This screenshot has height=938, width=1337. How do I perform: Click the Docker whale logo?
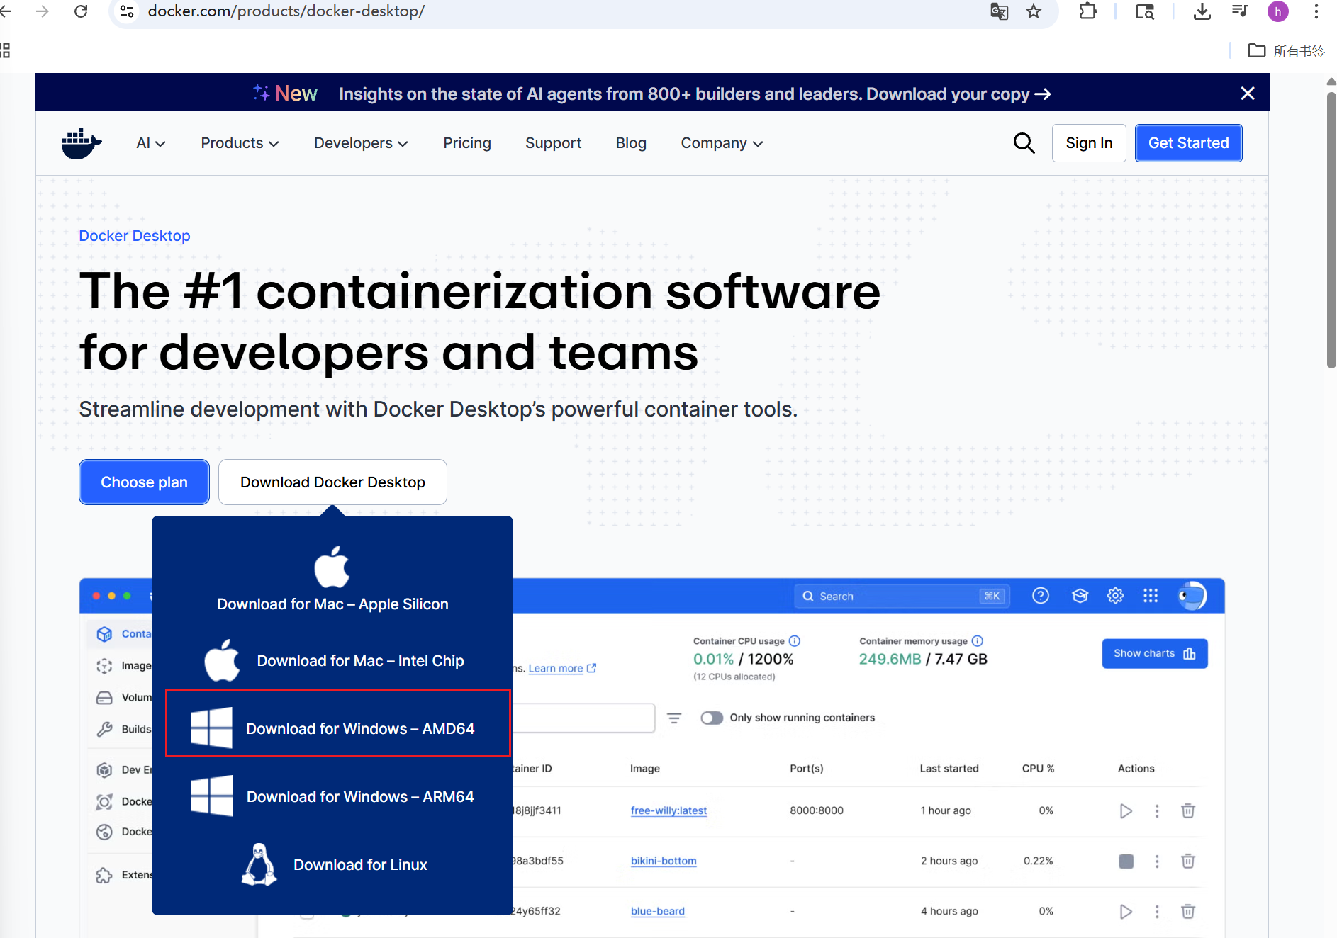(82, 143)
